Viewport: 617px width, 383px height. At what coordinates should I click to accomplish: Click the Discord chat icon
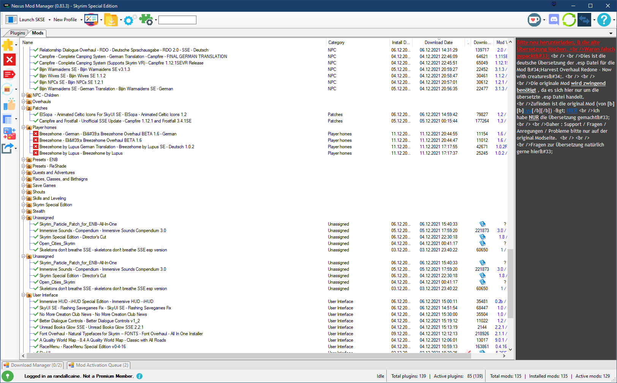tap(554, 19)
